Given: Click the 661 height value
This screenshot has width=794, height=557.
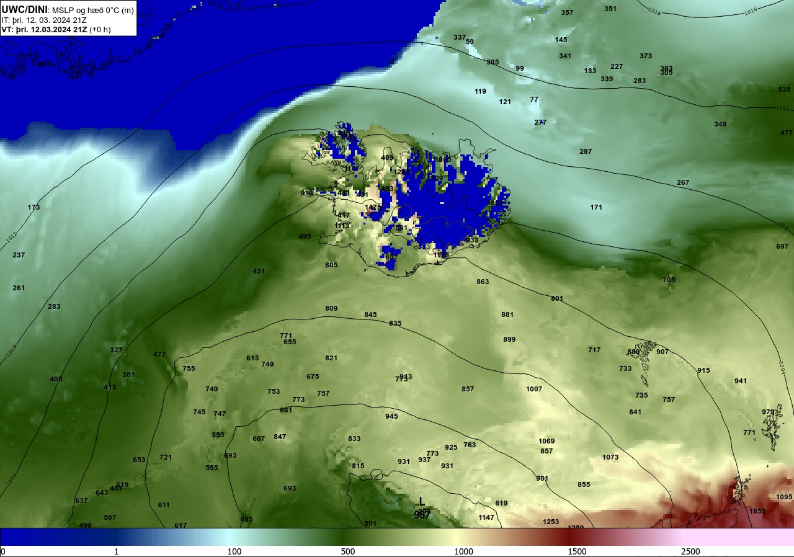Looking at the screenshot, I should click(286, 410).
